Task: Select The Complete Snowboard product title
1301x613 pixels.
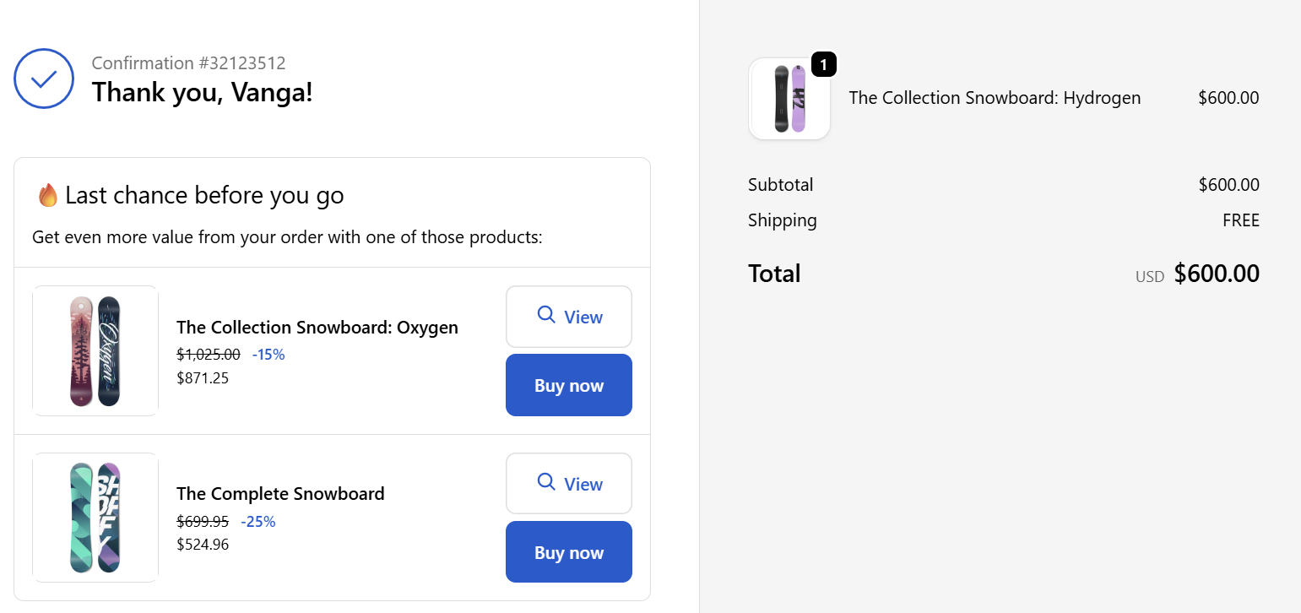Action: click(x=280, y=494)
